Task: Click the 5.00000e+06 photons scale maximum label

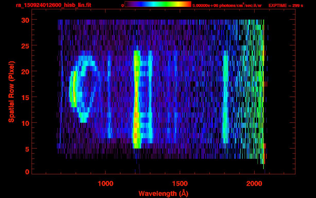Action: [227, 5]
